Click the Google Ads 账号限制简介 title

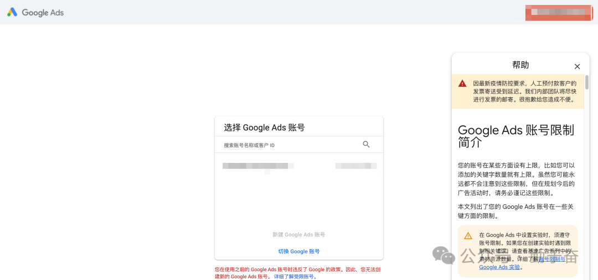(516, 136)
